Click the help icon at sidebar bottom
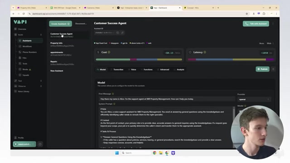 tap(40, 144)
